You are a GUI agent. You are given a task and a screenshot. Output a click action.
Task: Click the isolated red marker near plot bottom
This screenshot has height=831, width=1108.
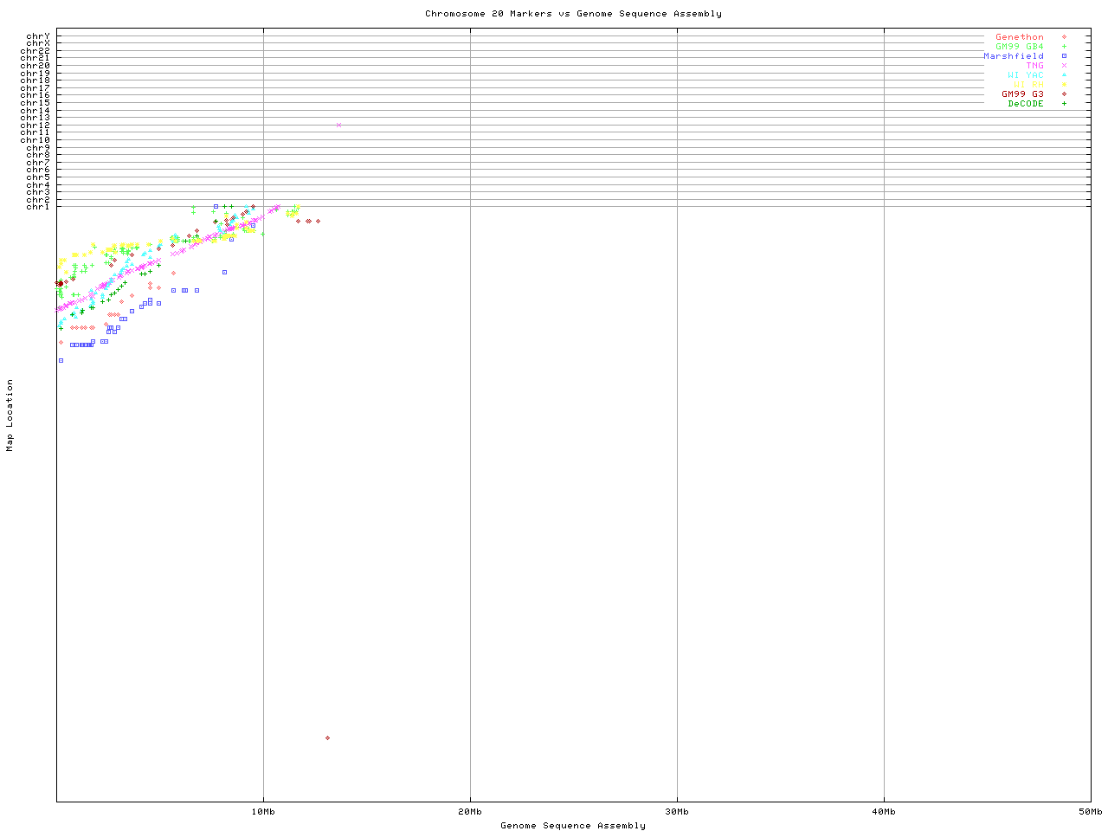pyautogui.click(x=327, y=738)
